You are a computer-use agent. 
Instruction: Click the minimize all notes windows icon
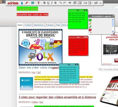(75, 3)
